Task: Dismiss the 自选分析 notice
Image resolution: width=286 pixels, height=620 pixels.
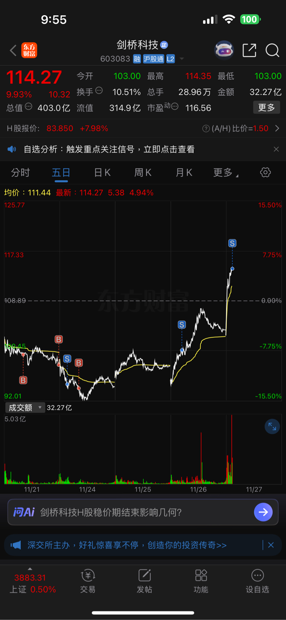Action: 276,149
